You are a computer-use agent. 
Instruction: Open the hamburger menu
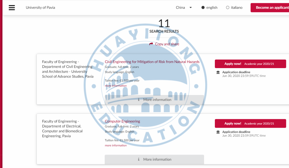point(12,7)
